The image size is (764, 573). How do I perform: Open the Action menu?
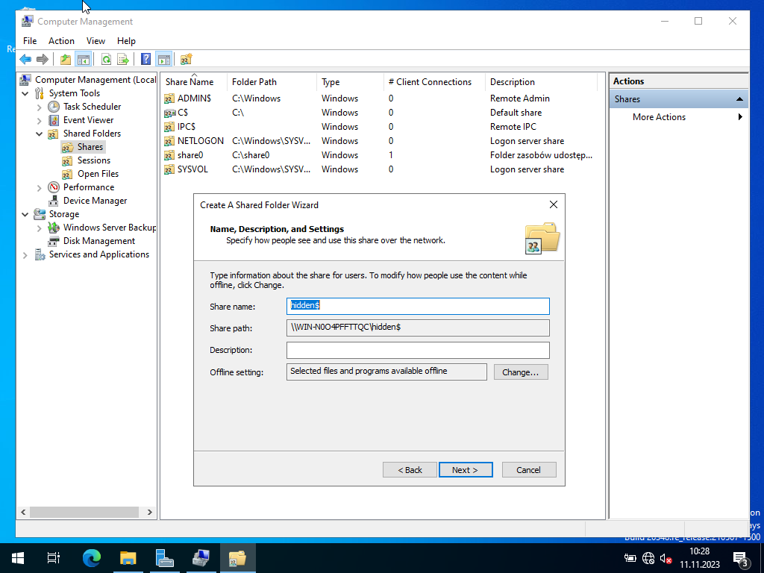pos(61,41)
